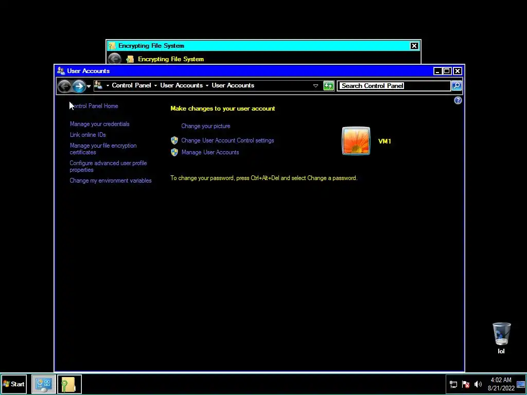527x395 pixels.
Task: Select the lol Recycle Bin desktop icon
Action: (501, 338)
